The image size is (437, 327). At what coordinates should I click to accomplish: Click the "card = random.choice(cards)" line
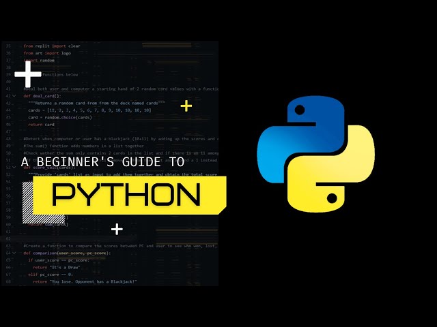pos(60,117)
